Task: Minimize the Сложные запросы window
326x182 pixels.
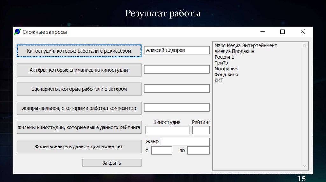Action: [x=263, y=32]
